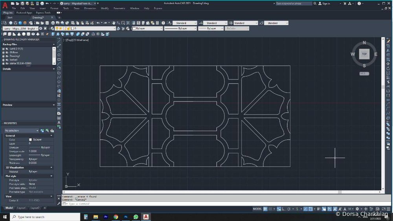Toggle drawing grid display in status bar

tap(265, 209)
